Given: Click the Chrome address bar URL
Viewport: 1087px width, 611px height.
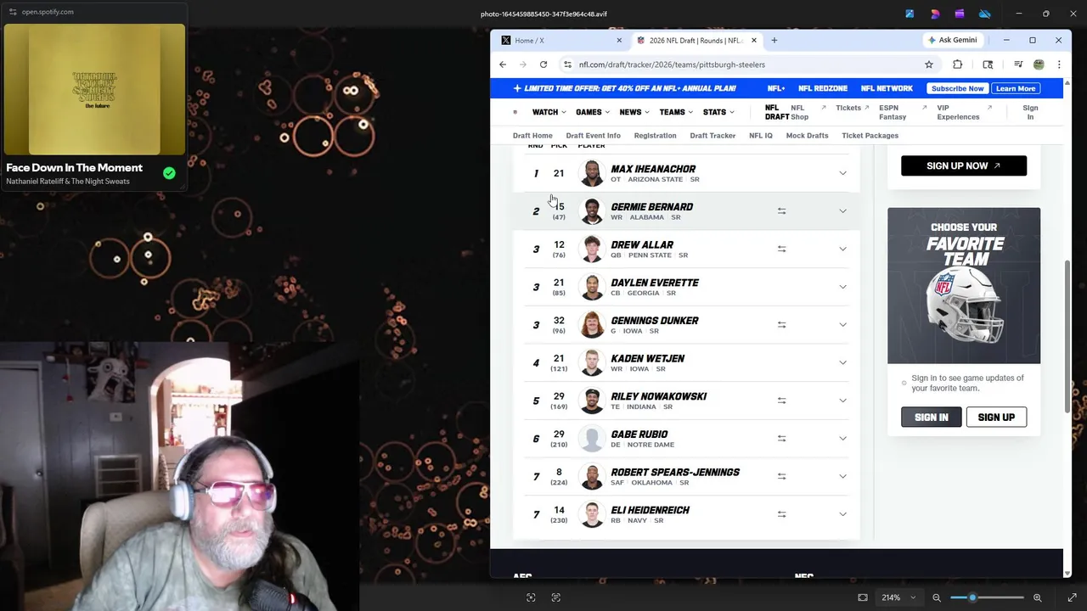Looking at the screenshot, I should 672,64.
